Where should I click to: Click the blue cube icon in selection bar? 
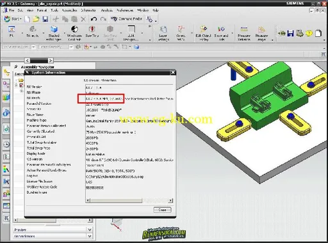coord(136,47)
